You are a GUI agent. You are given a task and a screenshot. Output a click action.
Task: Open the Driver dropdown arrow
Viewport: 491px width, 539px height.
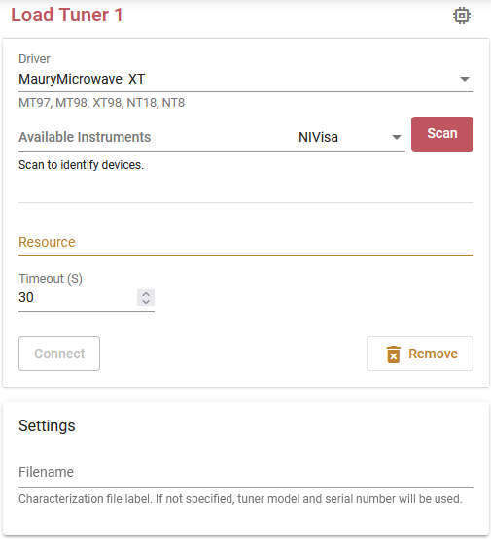465,79
